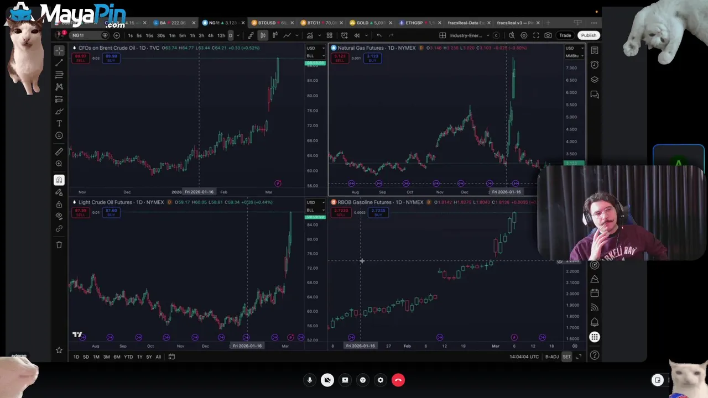Open the emoji and icons tool
Screen dimensions: 708x398
pyautogui.click(x=59, y=135)
